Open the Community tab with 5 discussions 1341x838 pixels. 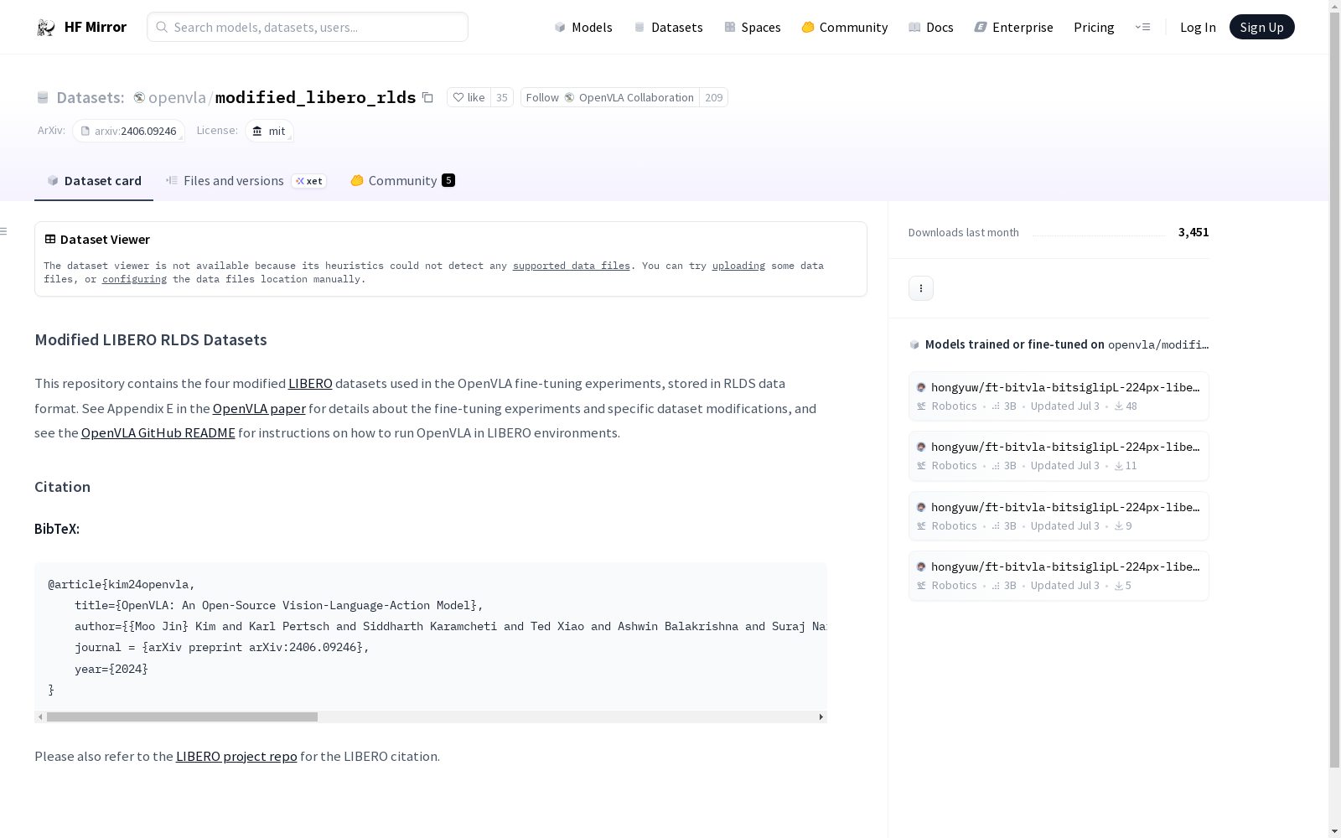coord(402,180)
